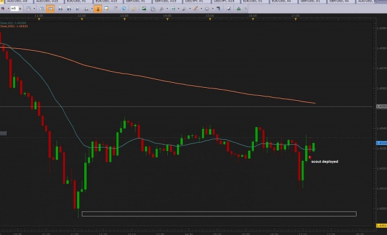This screenshot has width=387, height=235.
Task: Select the 'scout deployed' chart label
Action: 324,161
